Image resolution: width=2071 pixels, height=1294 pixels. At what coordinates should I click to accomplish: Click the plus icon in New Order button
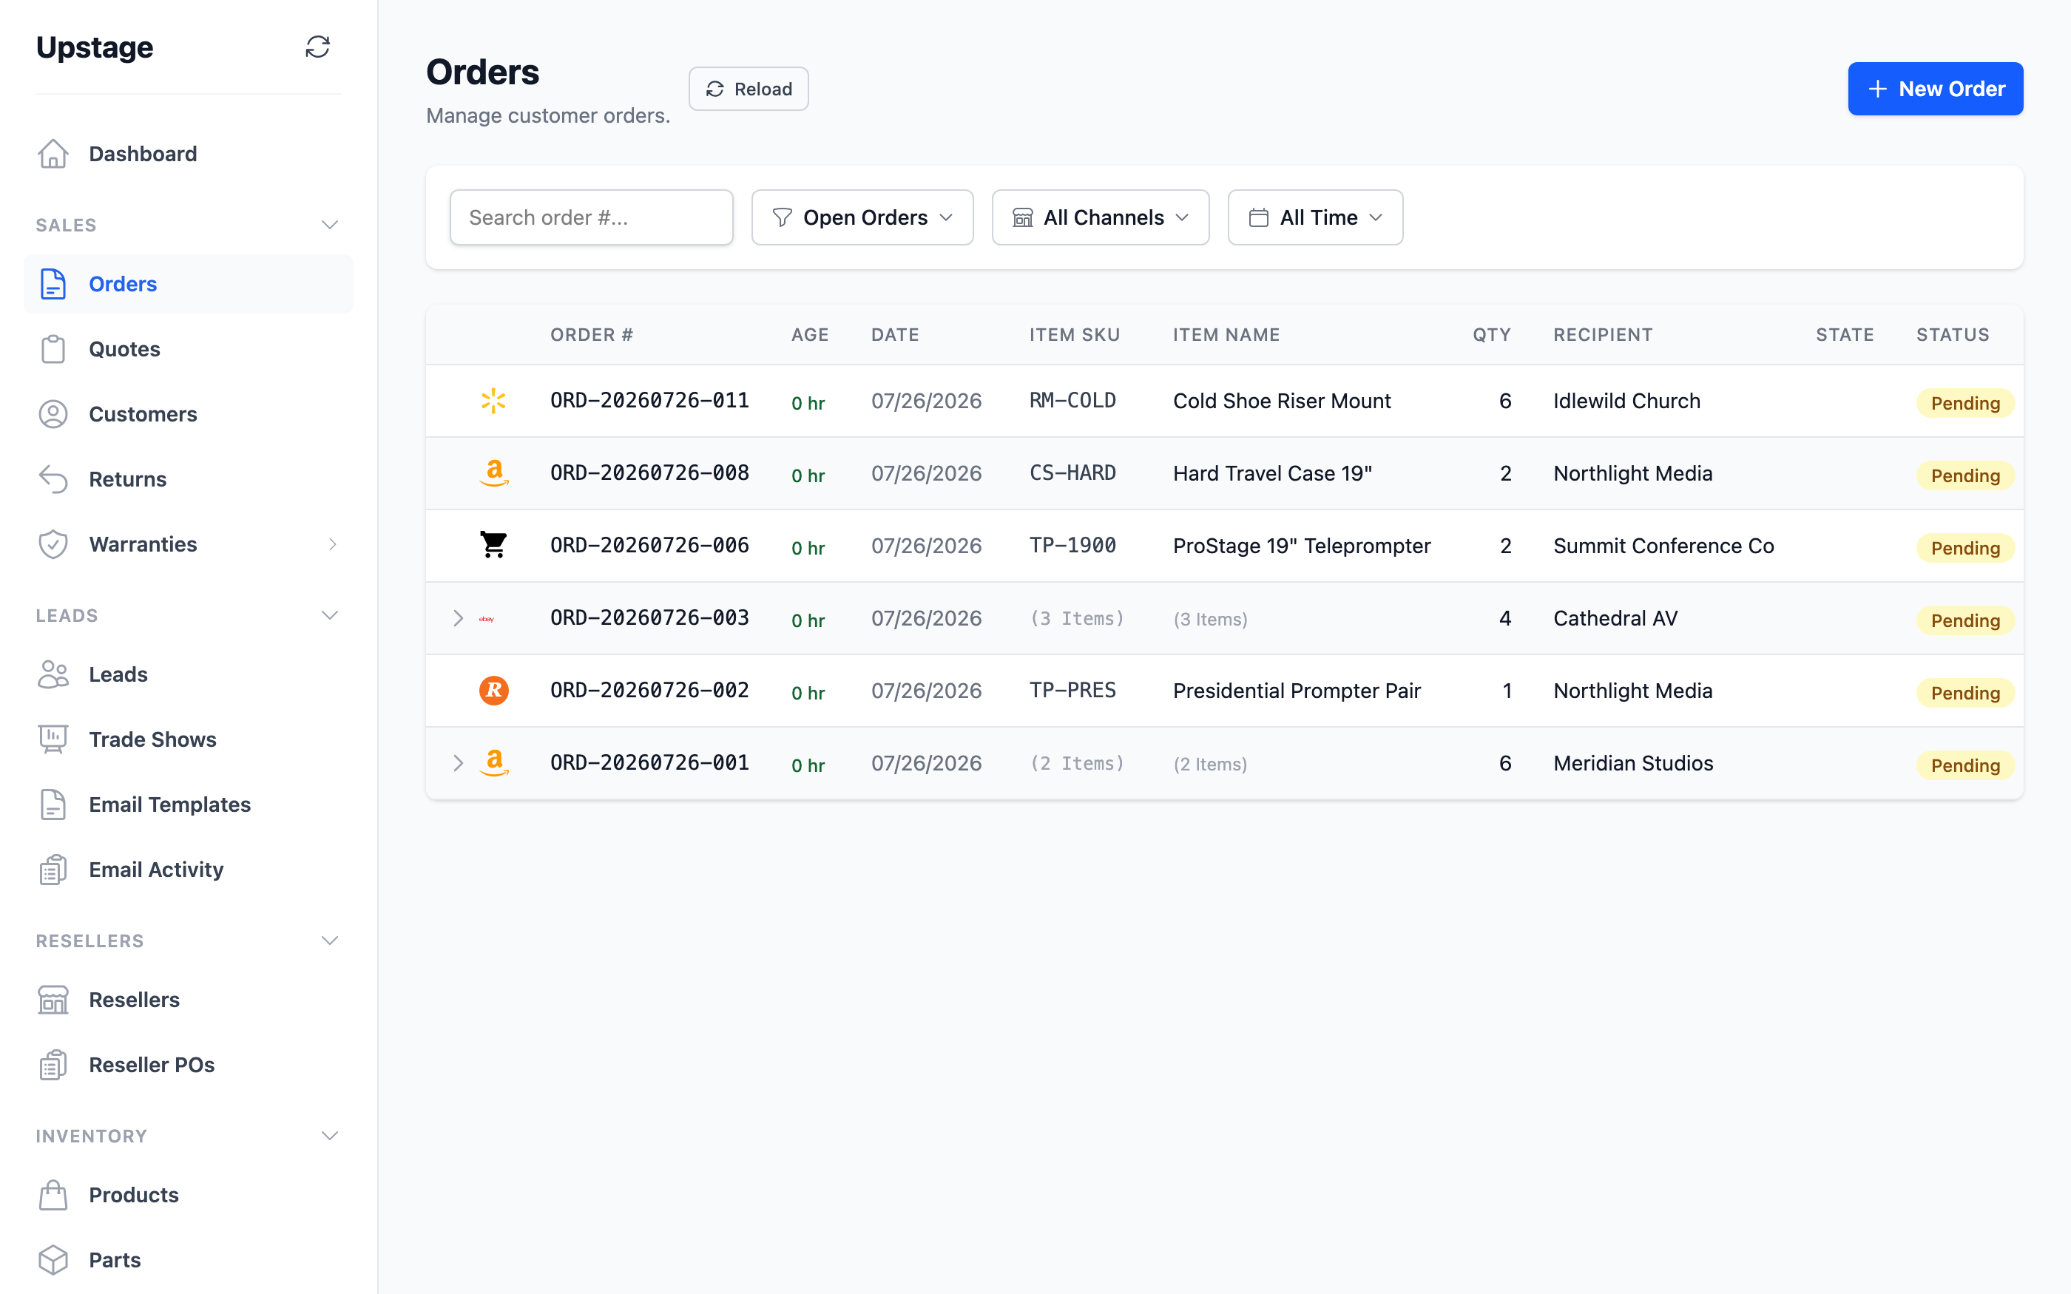coord(1878,89)
